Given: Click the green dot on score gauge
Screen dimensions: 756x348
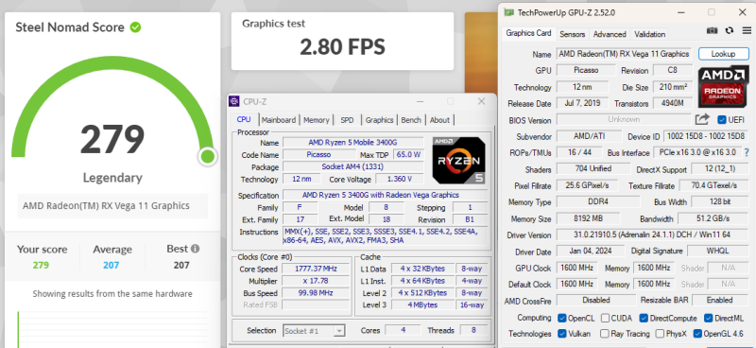Looking at the screenshot, I should (x=208, y=156).
